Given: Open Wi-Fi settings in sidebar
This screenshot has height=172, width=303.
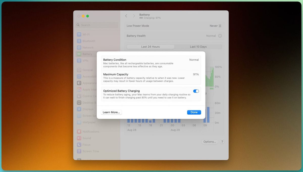Looking at the screenshot, I should [x=86, y=34].
